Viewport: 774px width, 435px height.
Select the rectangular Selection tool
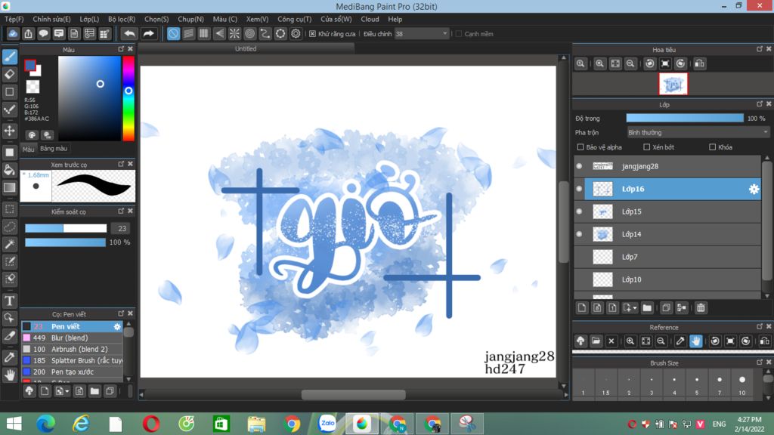[9, 209]
